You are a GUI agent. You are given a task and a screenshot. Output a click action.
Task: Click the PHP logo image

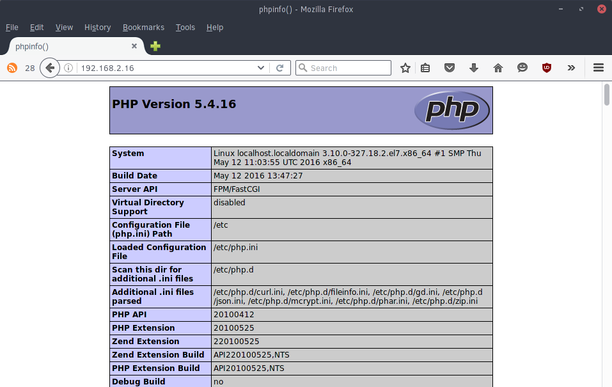tap(452, 110)
